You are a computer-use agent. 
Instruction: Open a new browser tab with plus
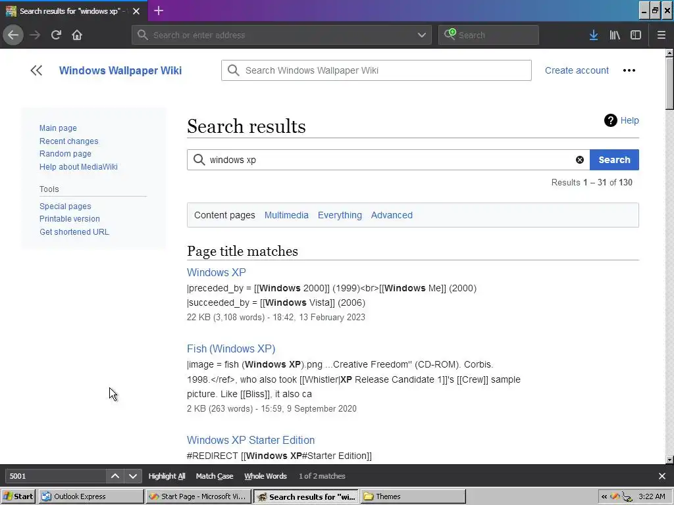(159, 11)
